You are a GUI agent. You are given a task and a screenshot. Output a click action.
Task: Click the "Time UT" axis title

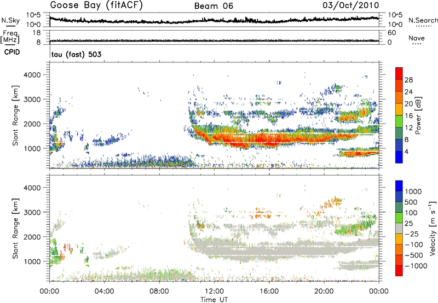tap(214, 299)
